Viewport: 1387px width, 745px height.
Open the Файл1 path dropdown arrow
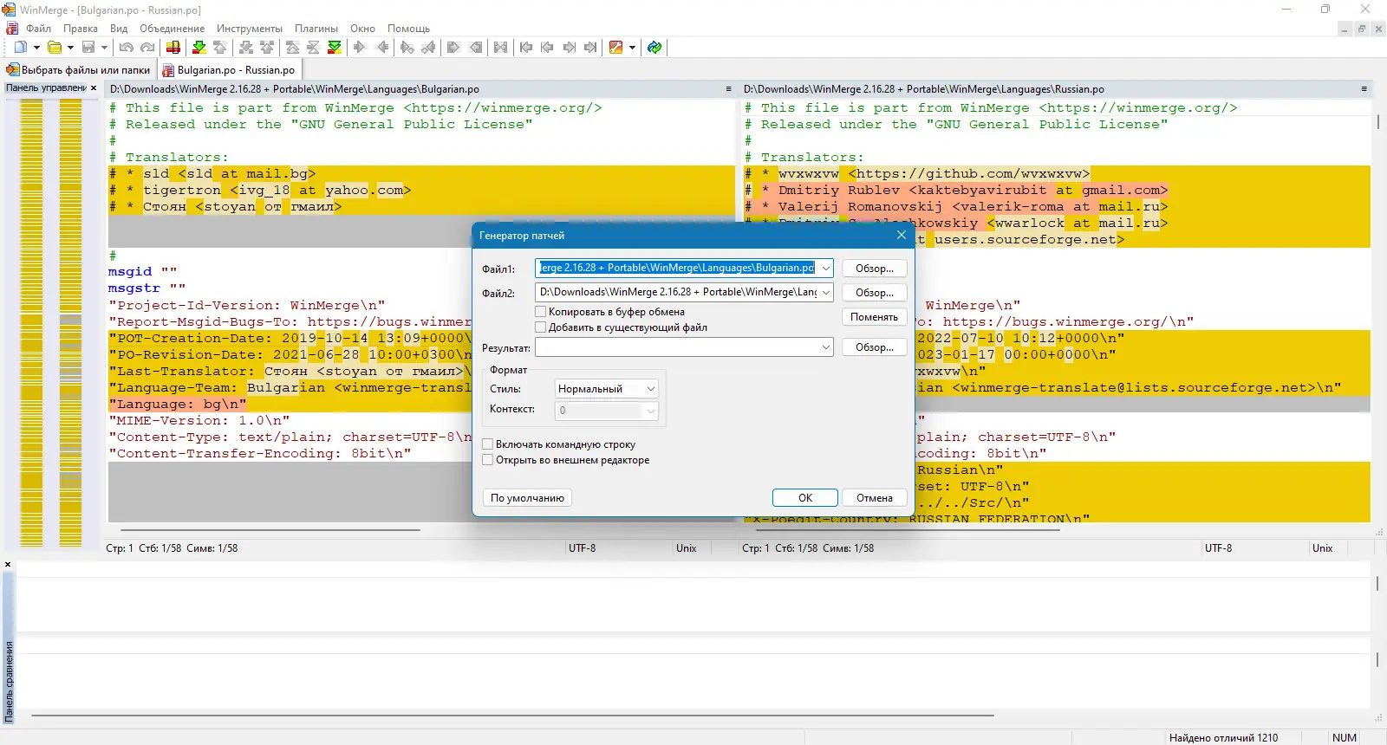tap(825, 269)
